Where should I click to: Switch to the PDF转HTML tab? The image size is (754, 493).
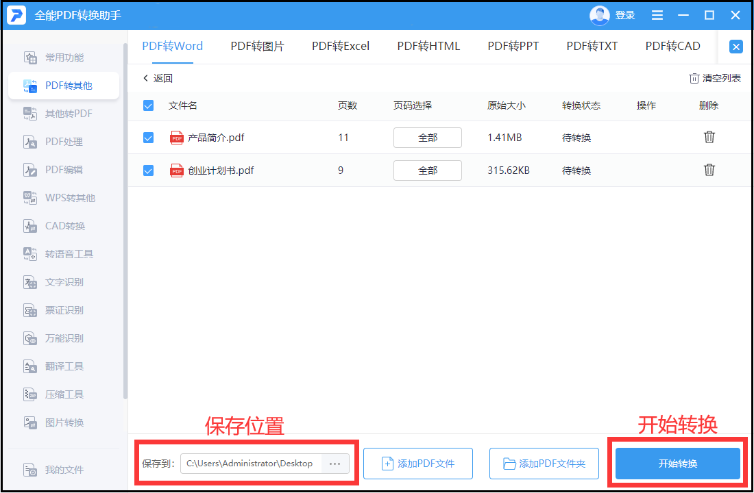point(428,46)
